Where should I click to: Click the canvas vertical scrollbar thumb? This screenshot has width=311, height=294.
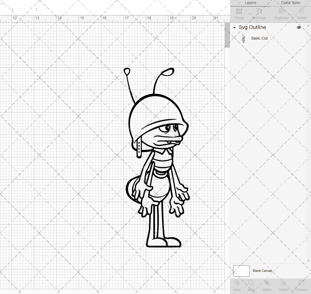click(227, 35)
